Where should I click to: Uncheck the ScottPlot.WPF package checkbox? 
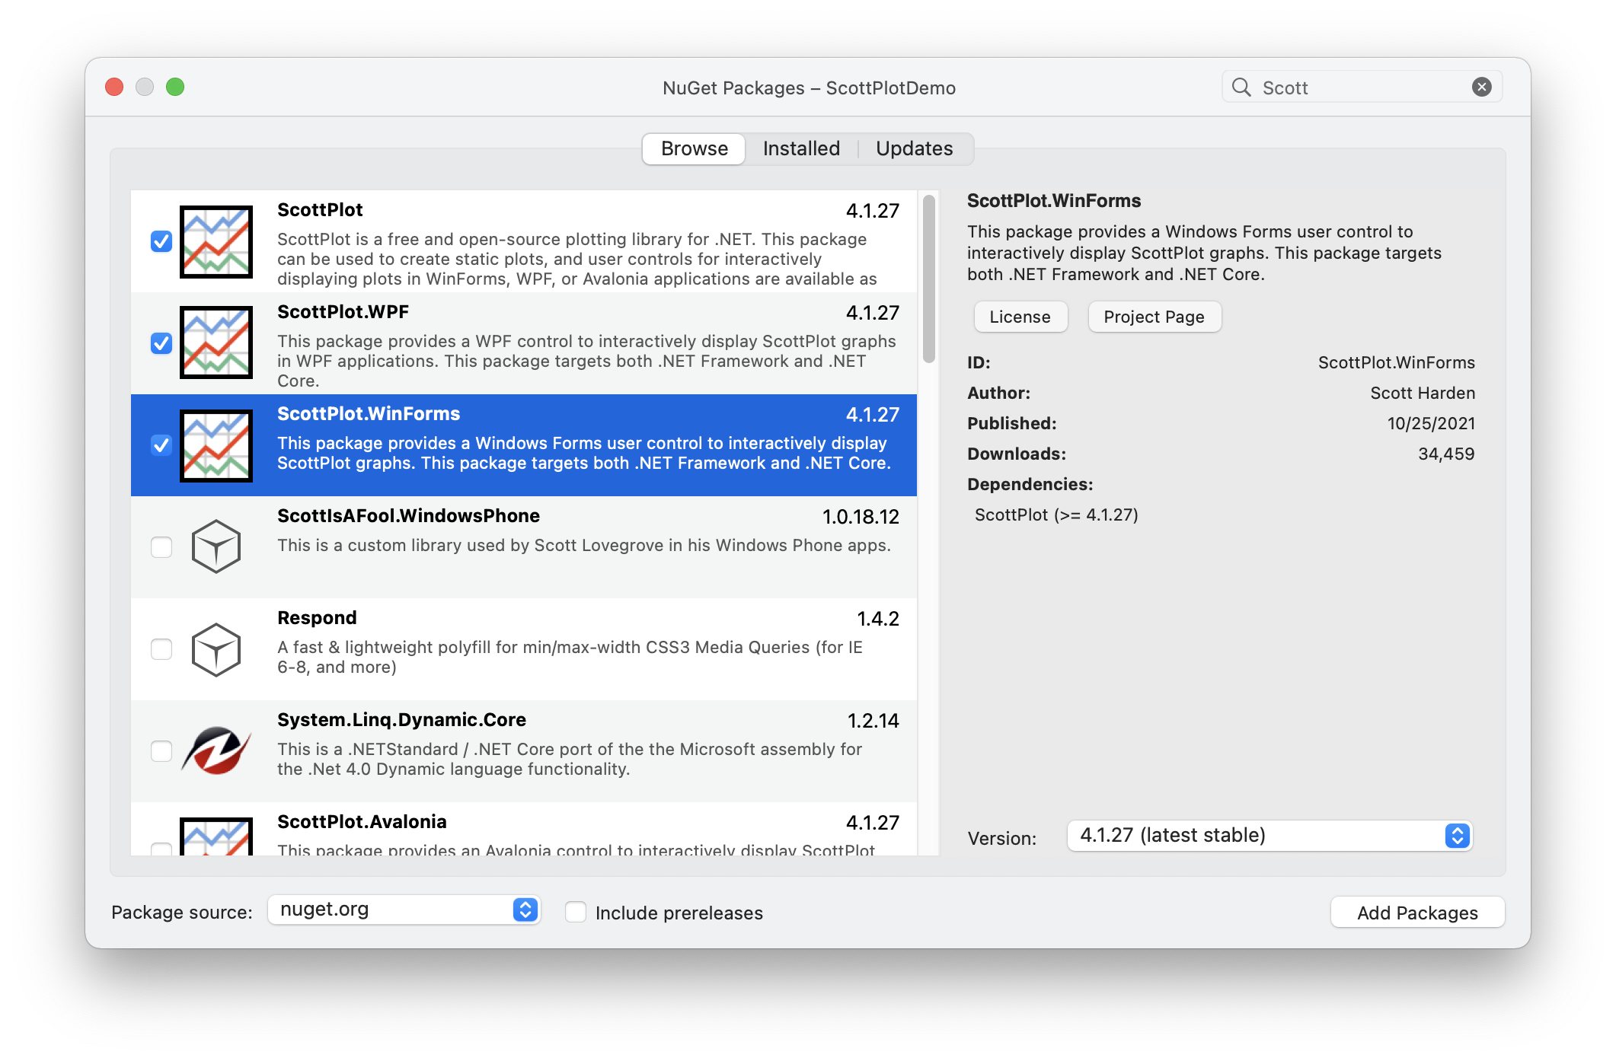click(161, 343)
